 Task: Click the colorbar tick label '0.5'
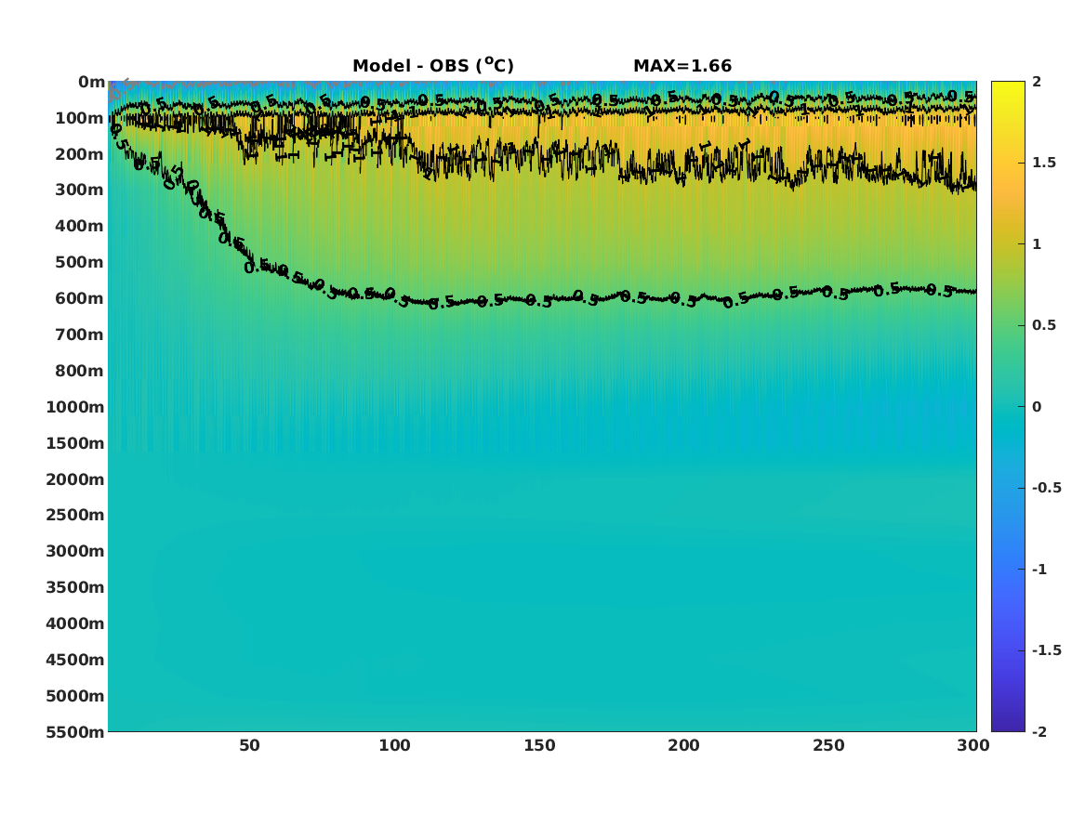(1044, 325)
